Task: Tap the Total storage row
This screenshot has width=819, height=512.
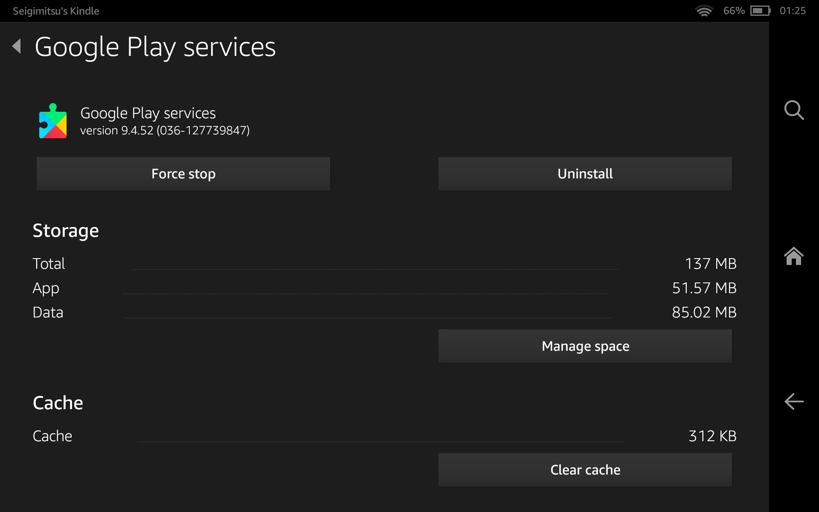Action: [384, 264]
